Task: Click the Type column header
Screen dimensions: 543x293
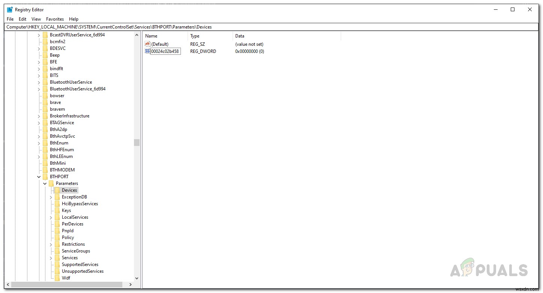Action: (x=210, y=36)
